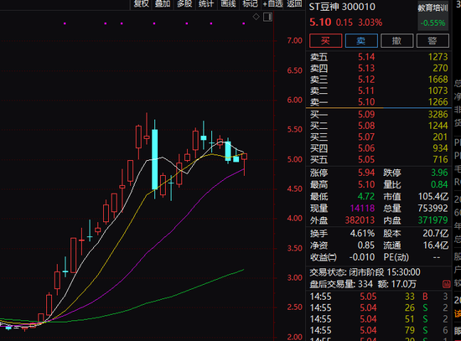Select the 卖三 price 5.12

[x=366, y=80]
